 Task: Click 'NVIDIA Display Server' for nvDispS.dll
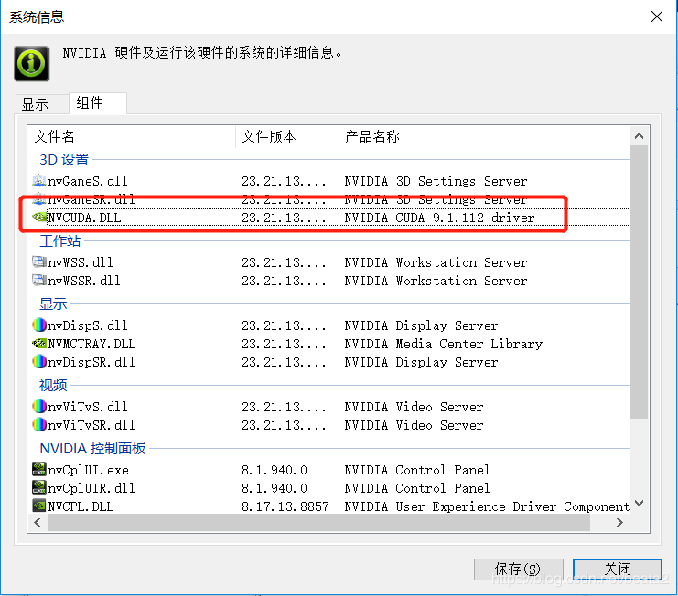tap(421, 325)
